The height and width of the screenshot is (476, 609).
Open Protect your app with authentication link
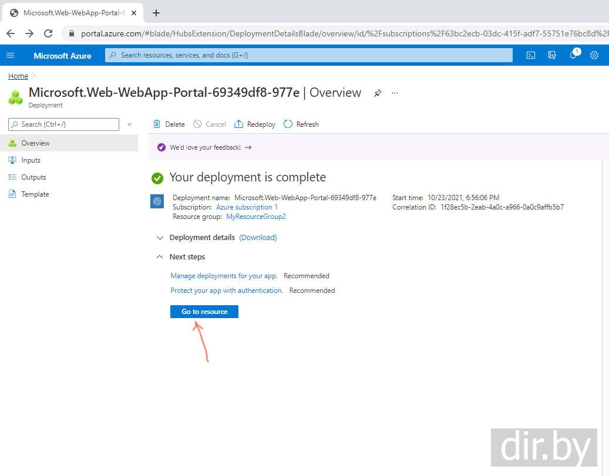227,291
